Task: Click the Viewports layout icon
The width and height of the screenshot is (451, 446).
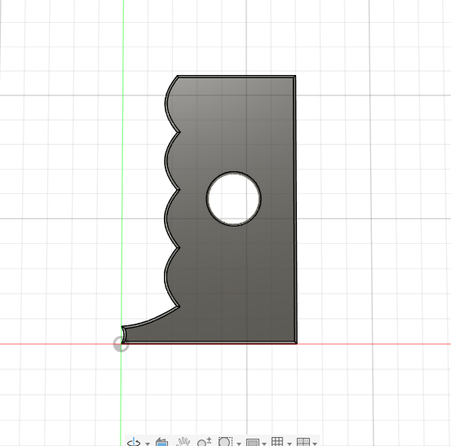Action: tap(303, 442)
